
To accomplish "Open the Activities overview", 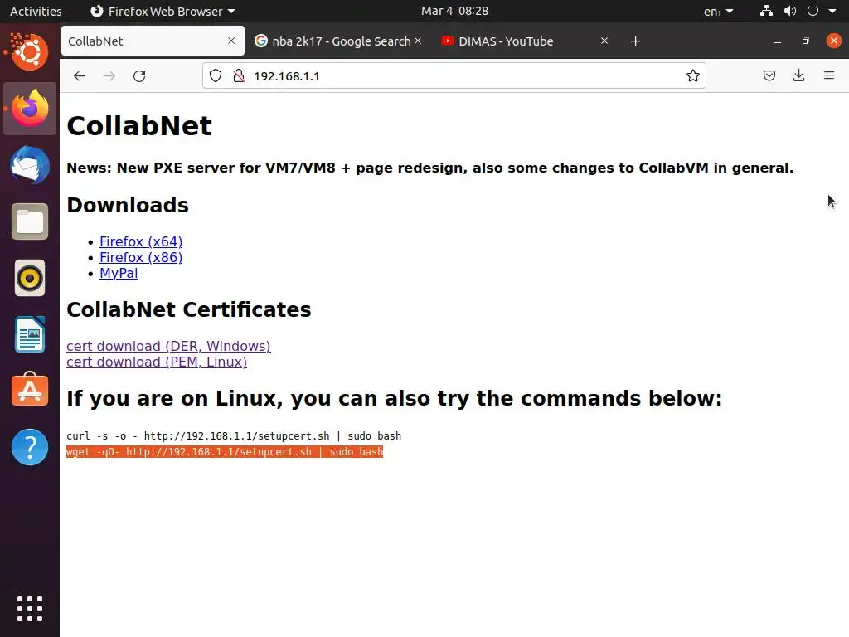I will 36,11.
